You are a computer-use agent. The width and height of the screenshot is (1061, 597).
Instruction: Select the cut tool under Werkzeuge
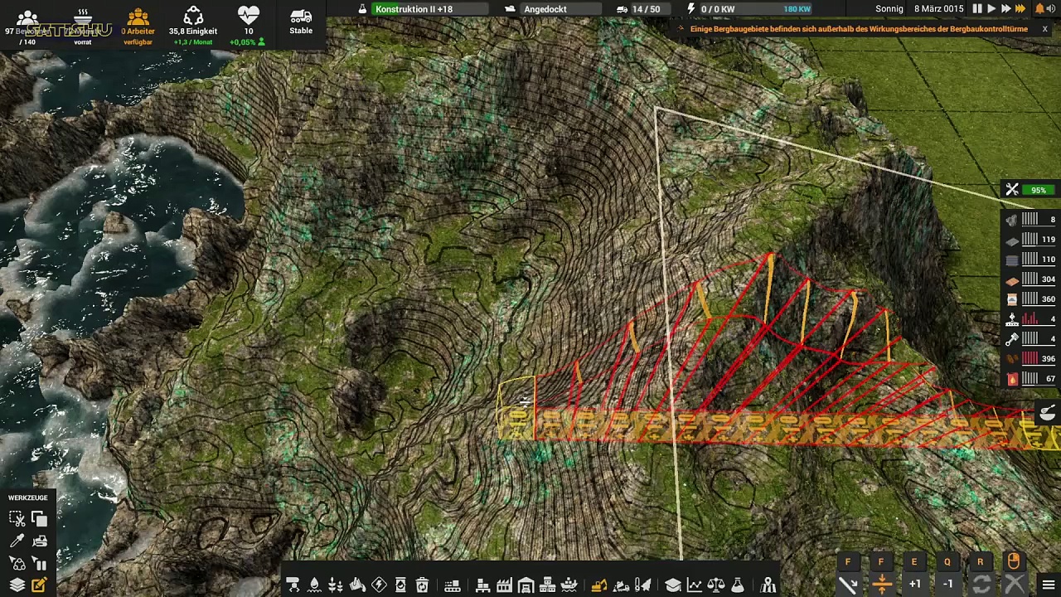[x=17, y=519]
